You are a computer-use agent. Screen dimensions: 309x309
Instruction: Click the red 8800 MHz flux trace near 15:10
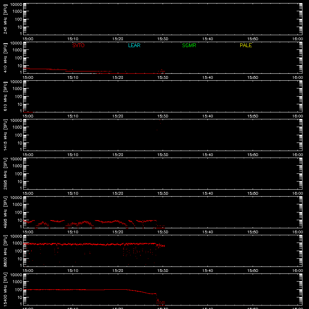coord(73,244)
